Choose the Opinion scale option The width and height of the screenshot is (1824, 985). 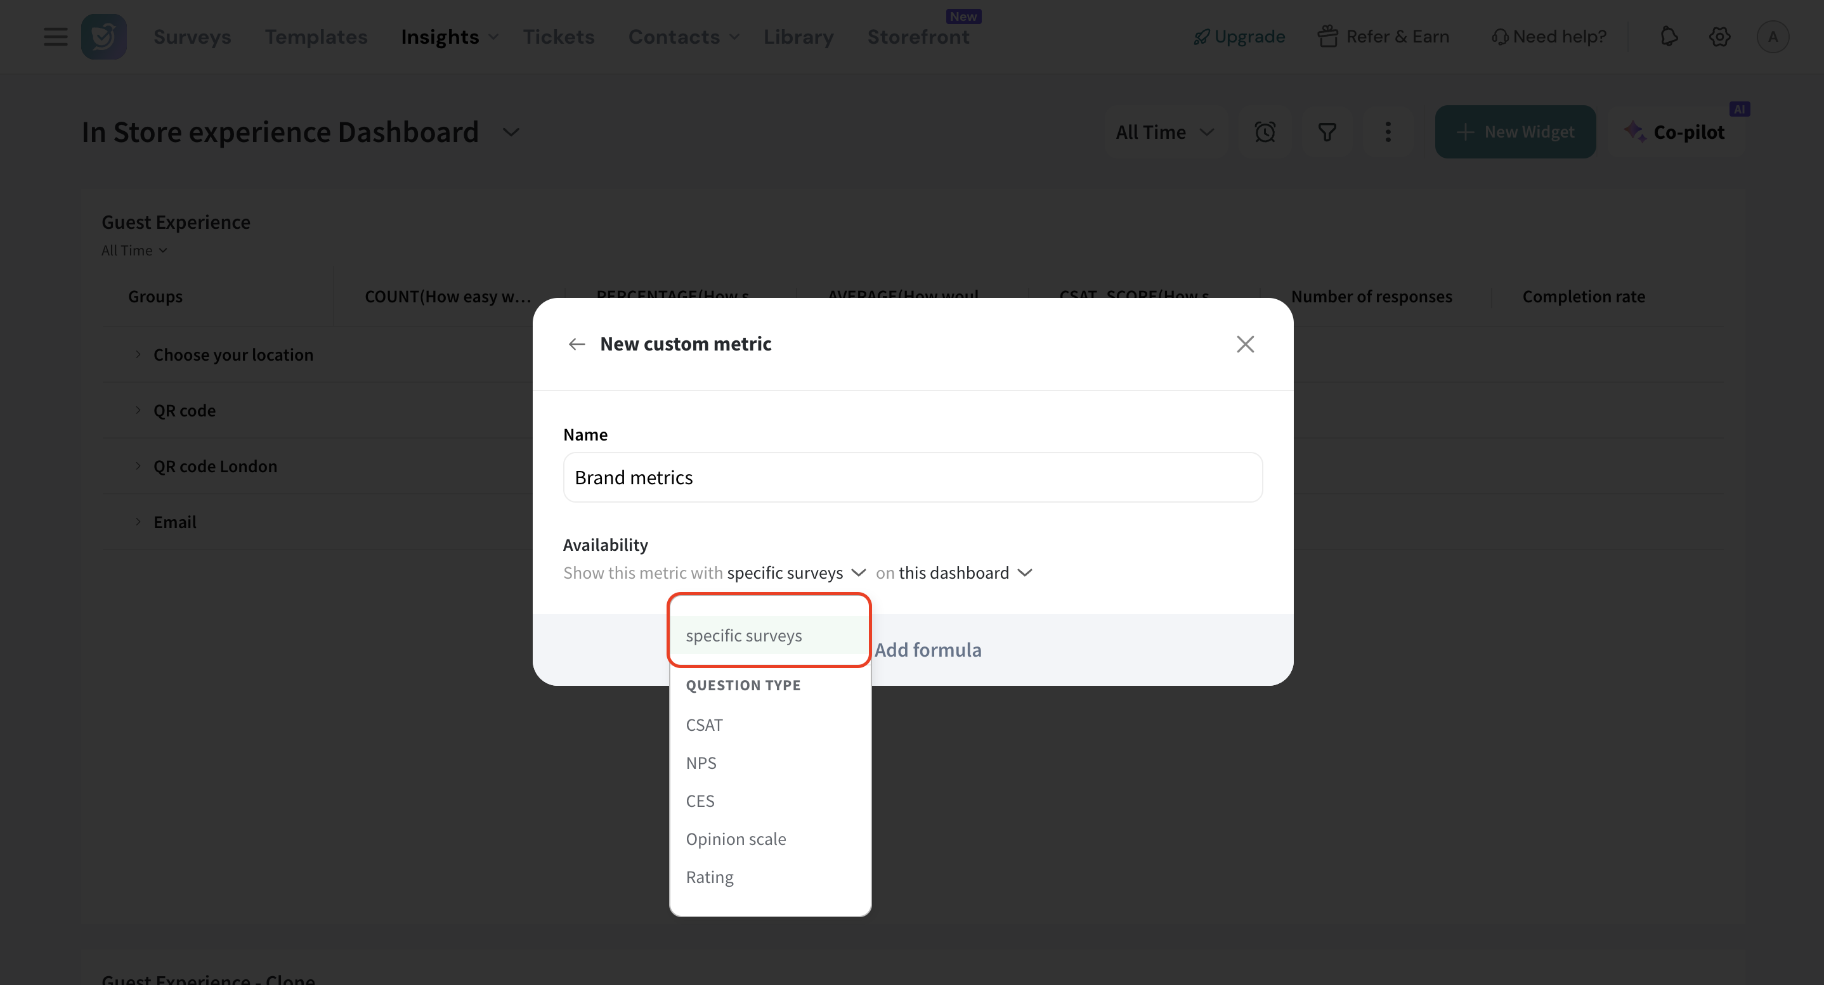[736, 839]
